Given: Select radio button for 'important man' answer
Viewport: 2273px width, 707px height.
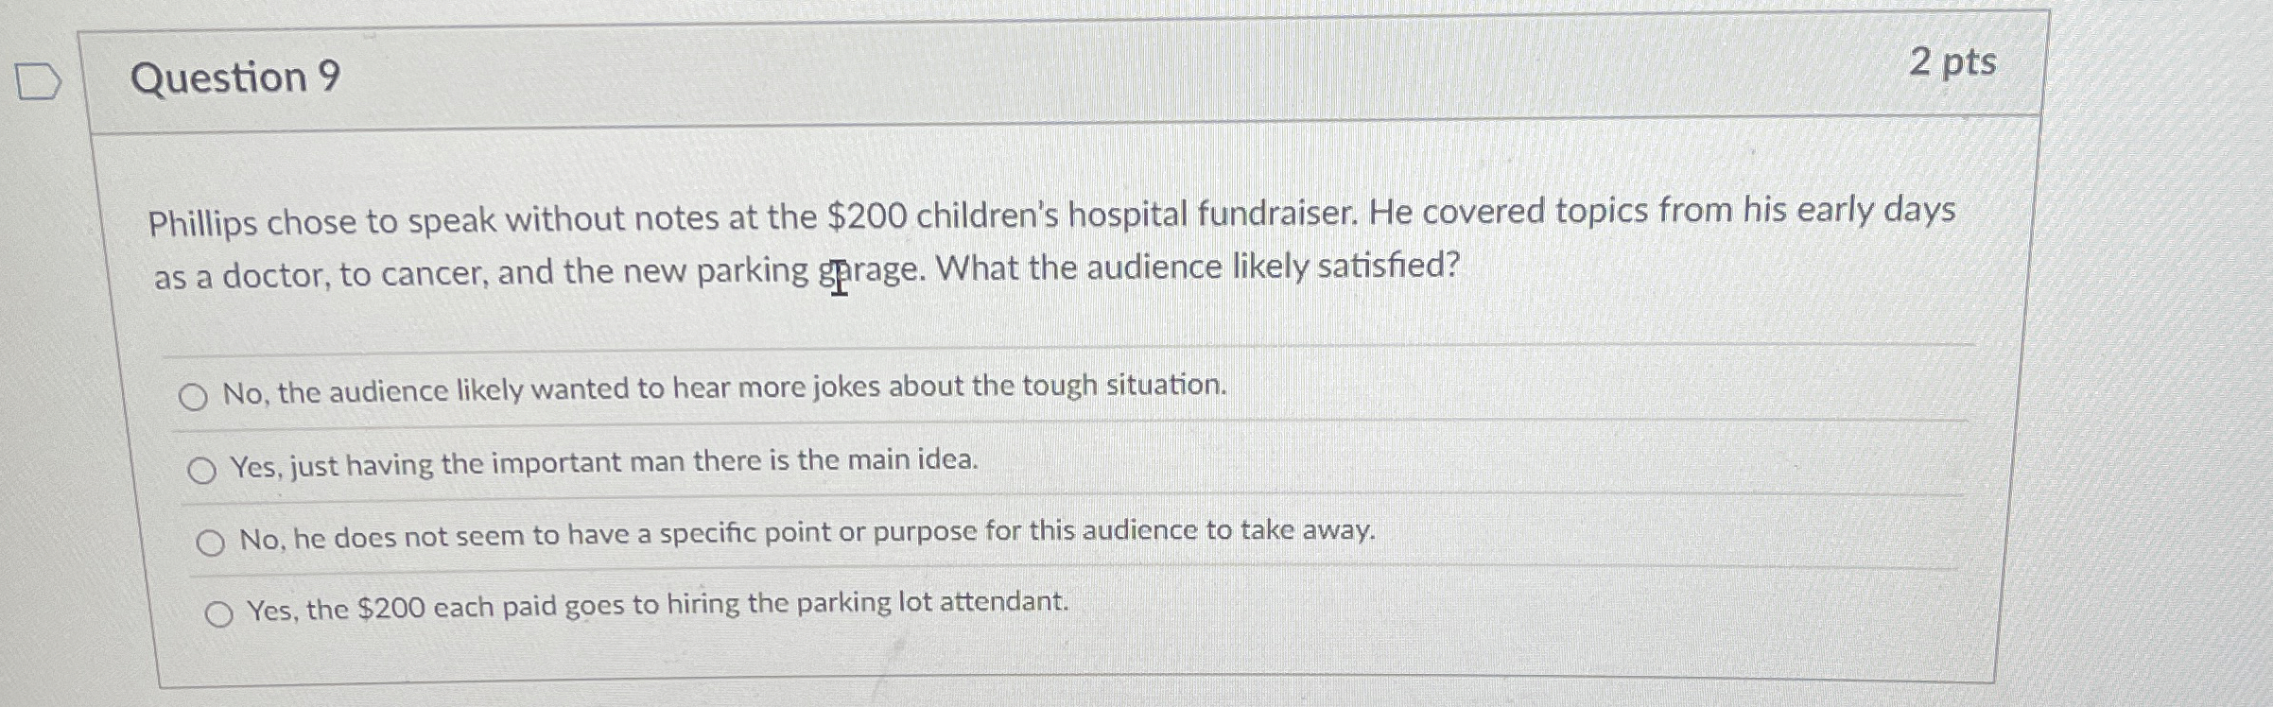Looking at the screenshot, I should (203, 470).
